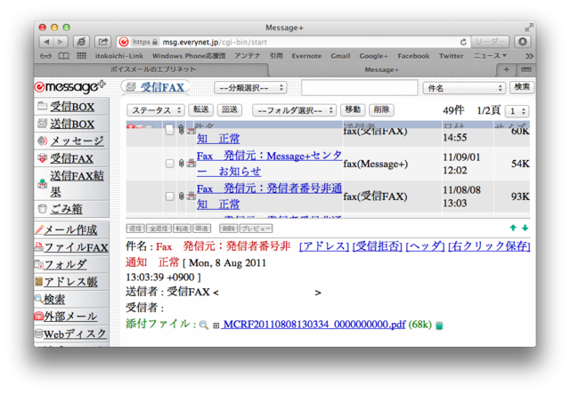Tick the checkbox in the 14:55 fax row
Image resolution: width=570 pixels, height=394 pixels.
click(x=170, y=130)
